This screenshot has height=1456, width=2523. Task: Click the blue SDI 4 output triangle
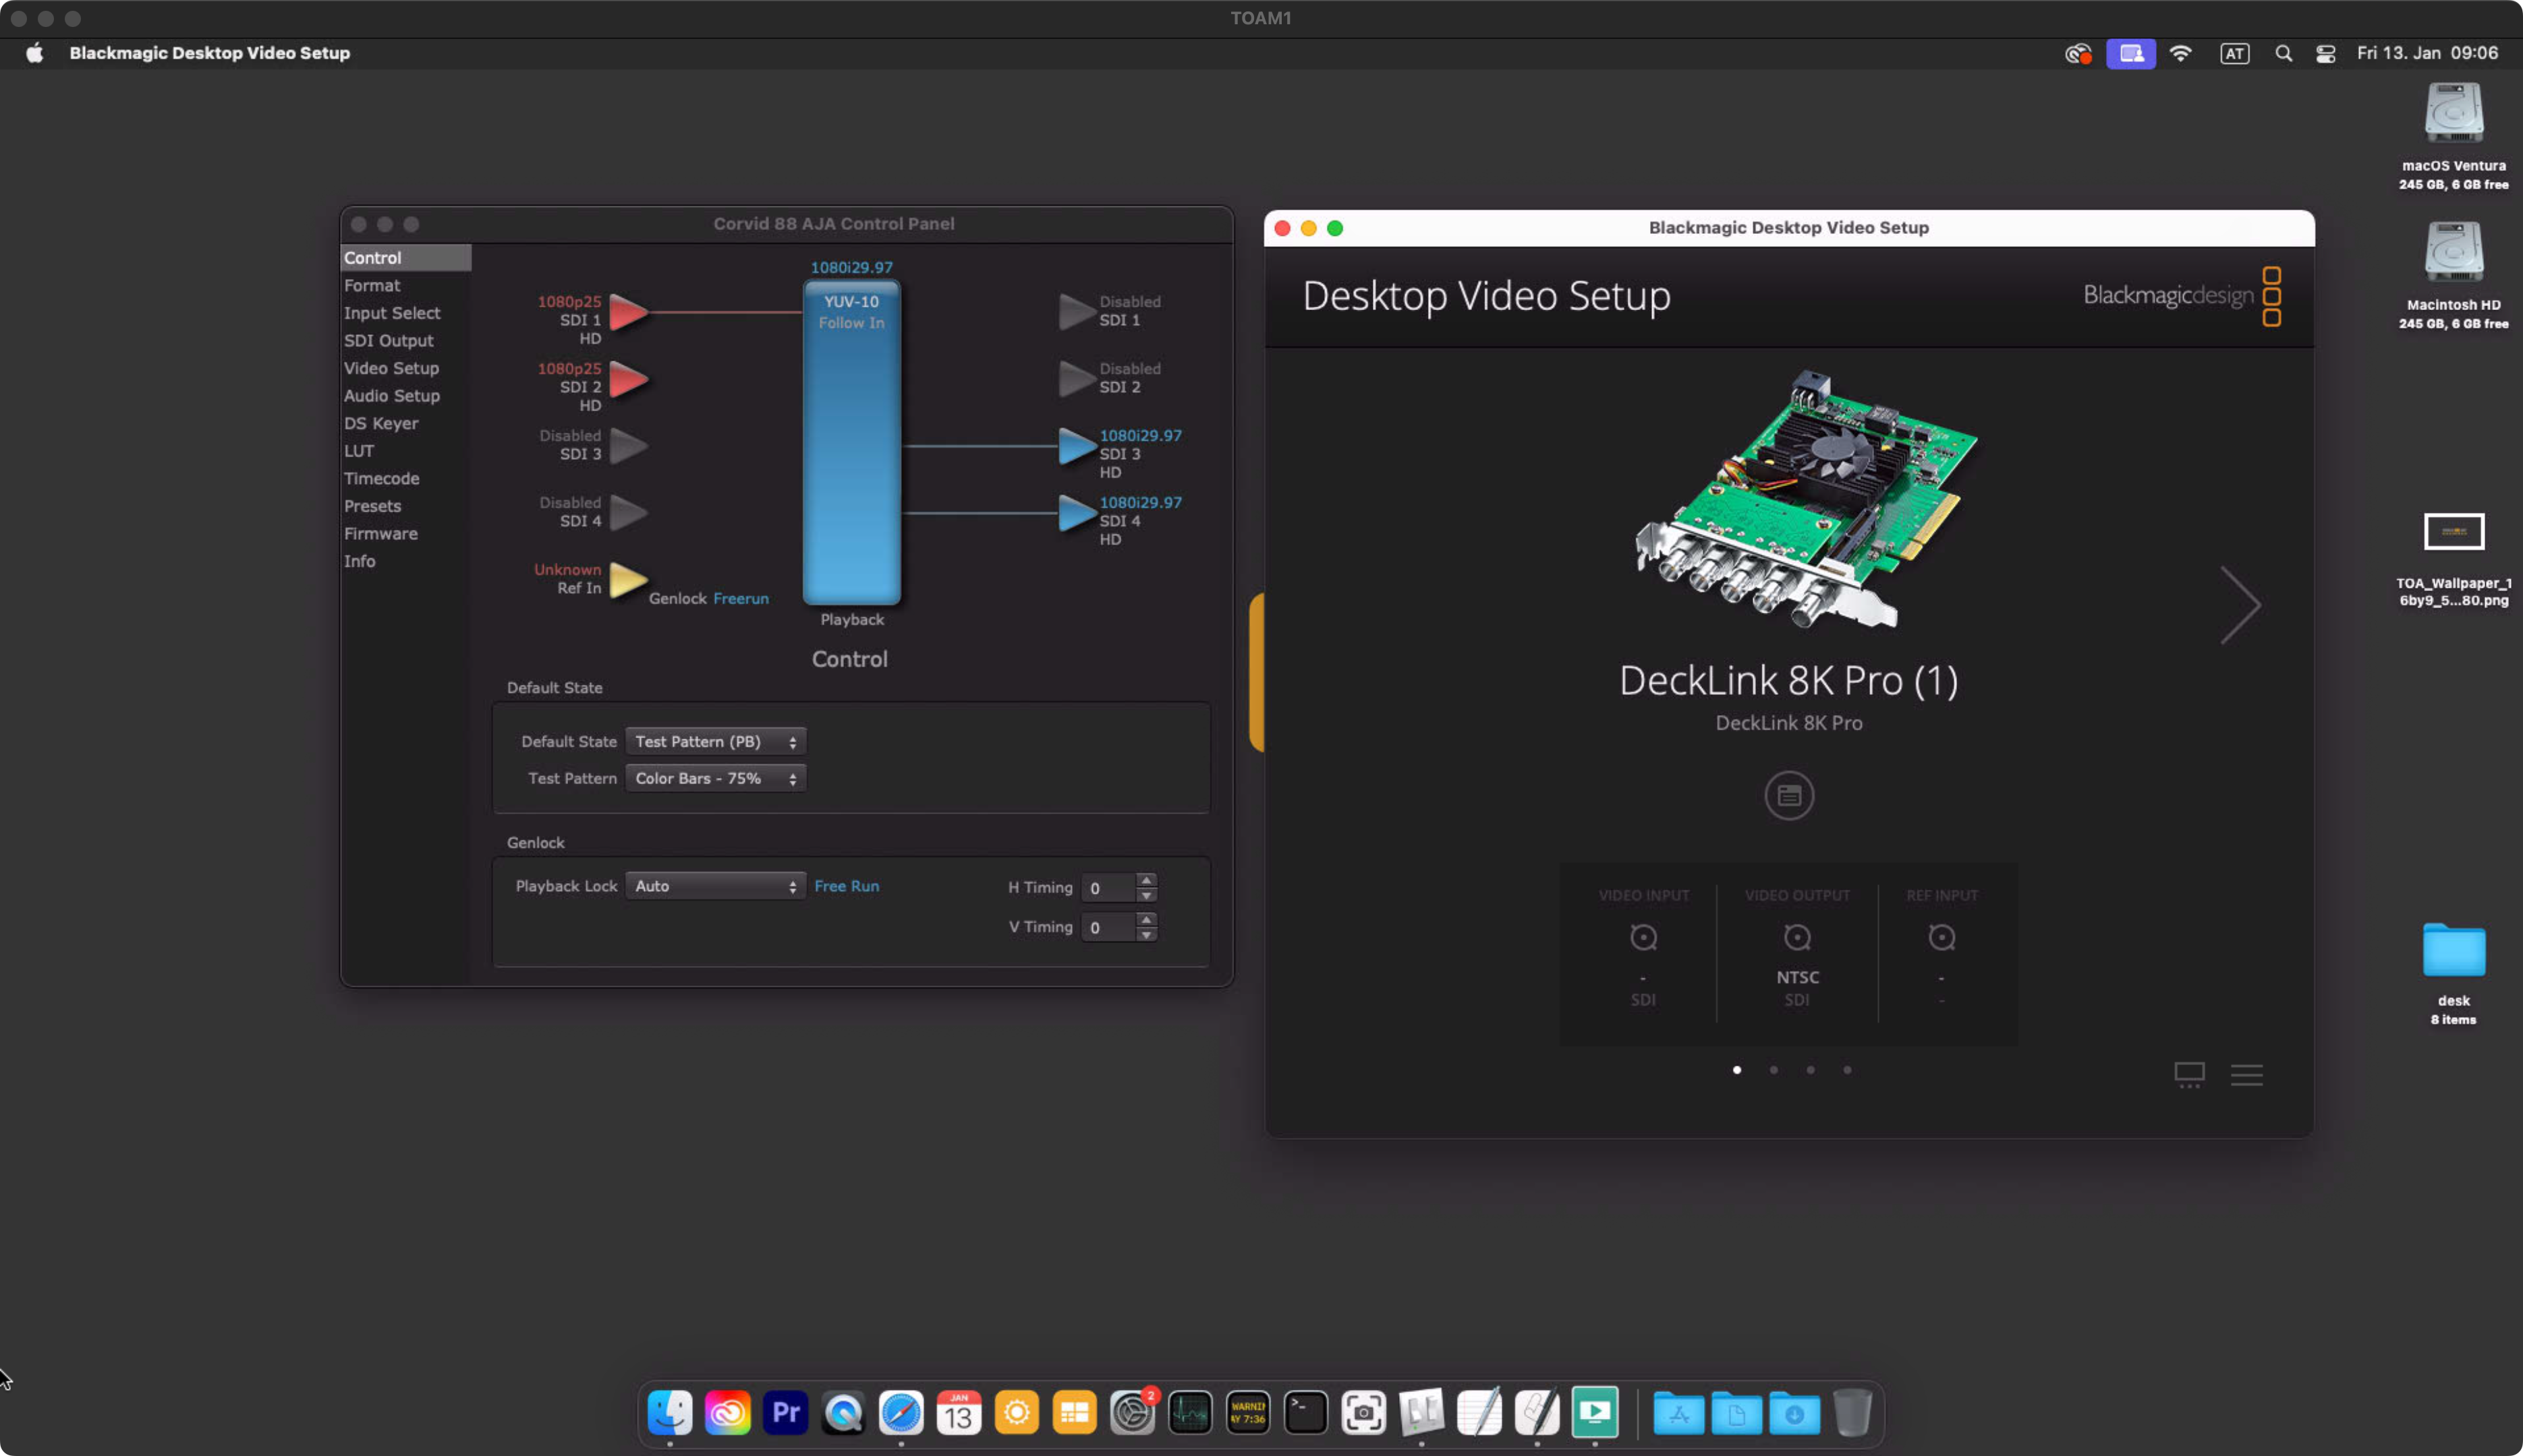[1077, 513]
